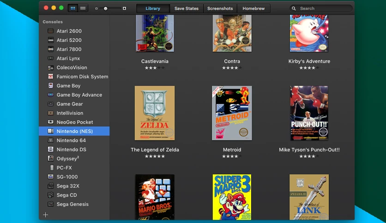The image size is (386, 223).
Task: Click the Game Boy Advance icon
Action: click(x=50, y=94)
